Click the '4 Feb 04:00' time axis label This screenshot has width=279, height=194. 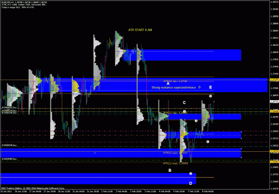coord(165,191)
